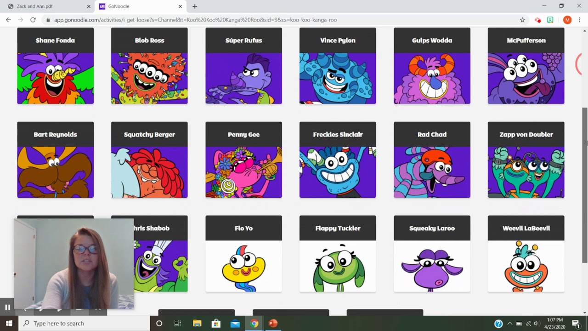The width and height of the screenshot is (588, 331).
Task: Open the Windows Start menu
Action: pyautogui.click(x=9, y=323)
